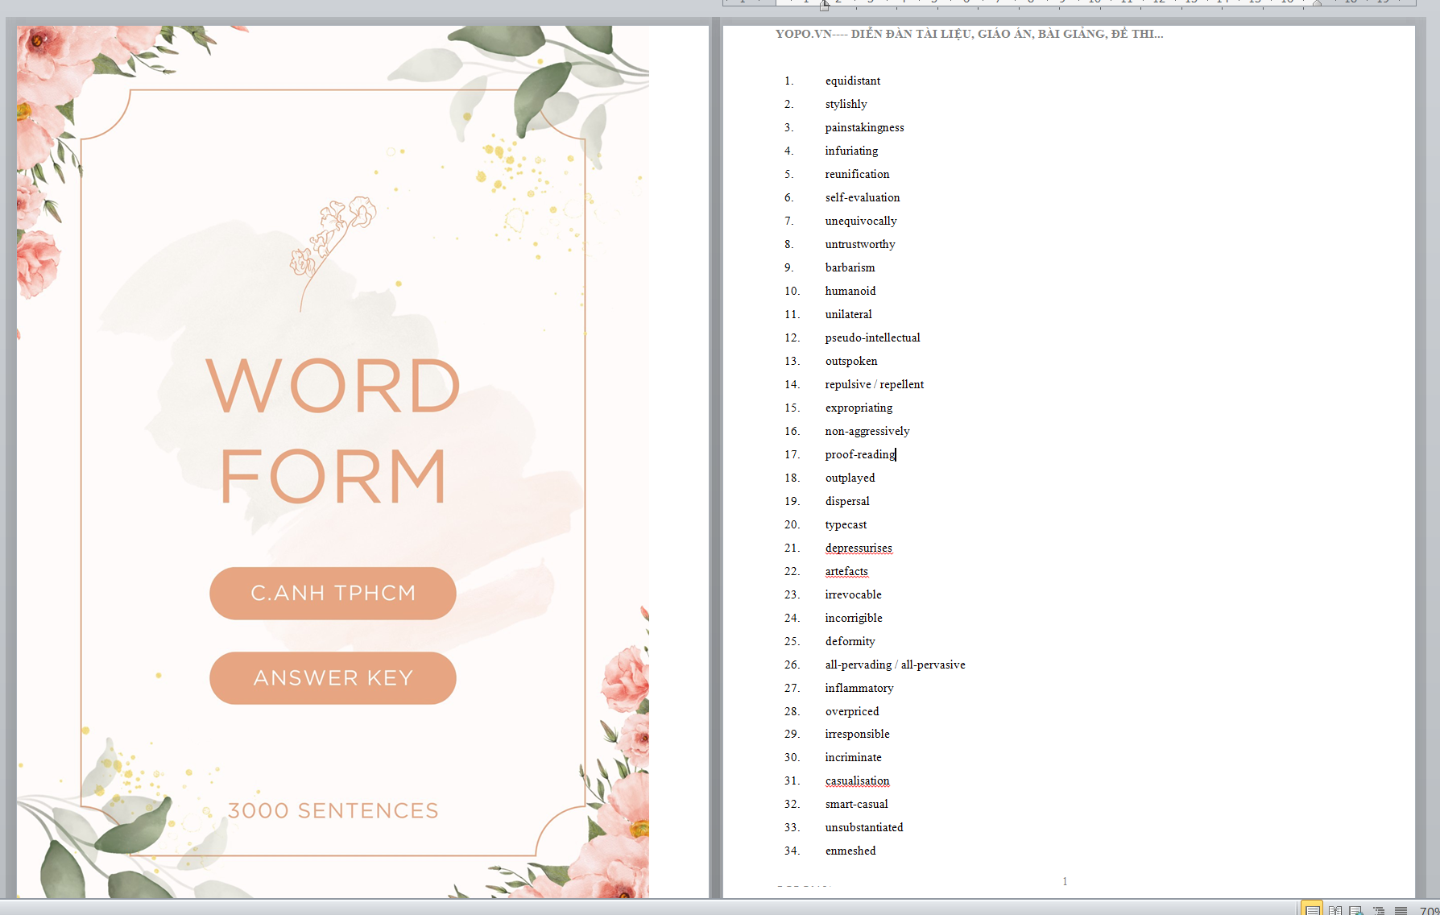The image size is (1440, 915).
Task: Click misspelled word 'depressurises' in item 21
Action: coord(859,548)
